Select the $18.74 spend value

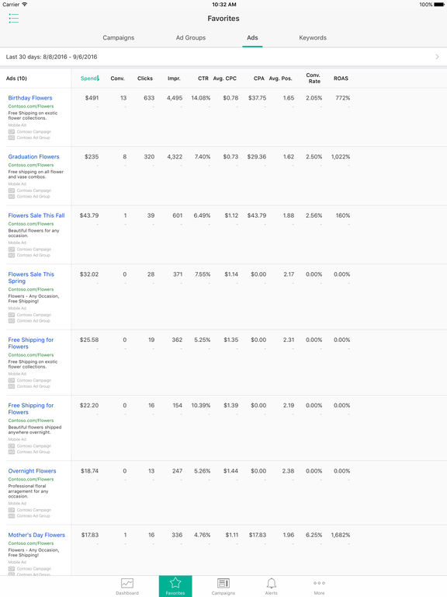[90, 471]
